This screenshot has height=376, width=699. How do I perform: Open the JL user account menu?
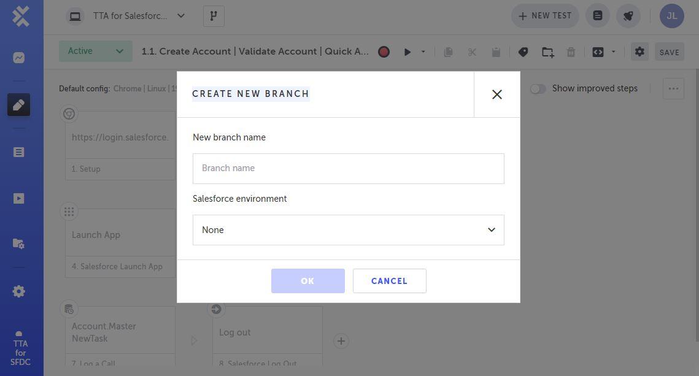click(x=671, y=15)
